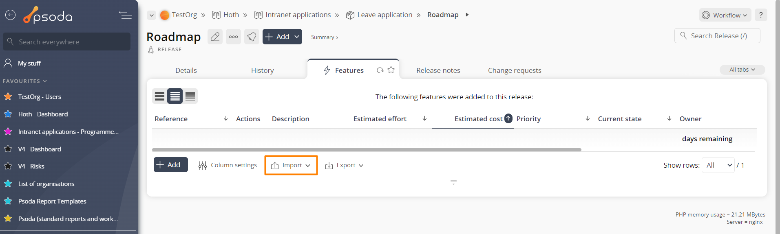Favourite the Features tab with star icon
The width and height of the screenshot is (780, 234).
tap(391, 70)
